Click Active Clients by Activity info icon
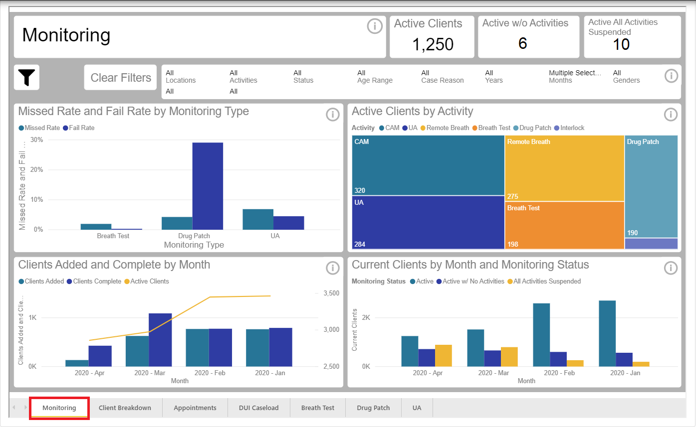 (x=671, y=115)
